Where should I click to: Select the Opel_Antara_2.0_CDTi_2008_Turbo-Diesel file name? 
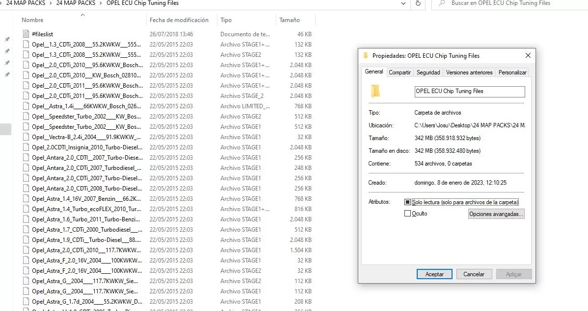87,189
